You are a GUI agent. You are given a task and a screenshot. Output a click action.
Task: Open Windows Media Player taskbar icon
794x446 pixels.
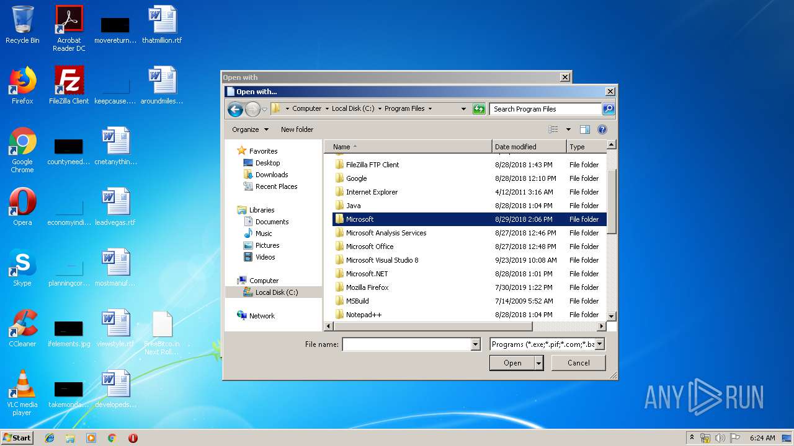pos(91,438)
